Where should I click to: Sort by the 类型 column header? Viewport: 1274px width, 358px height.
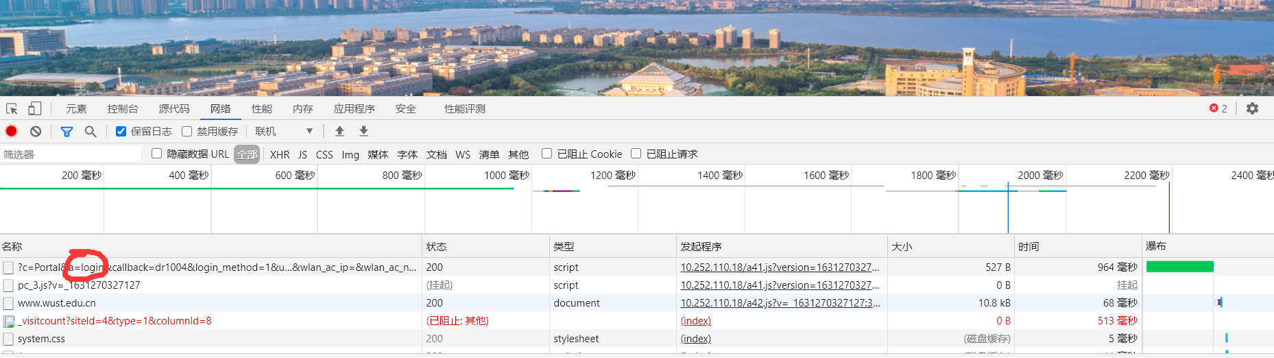tap(613, 246)
